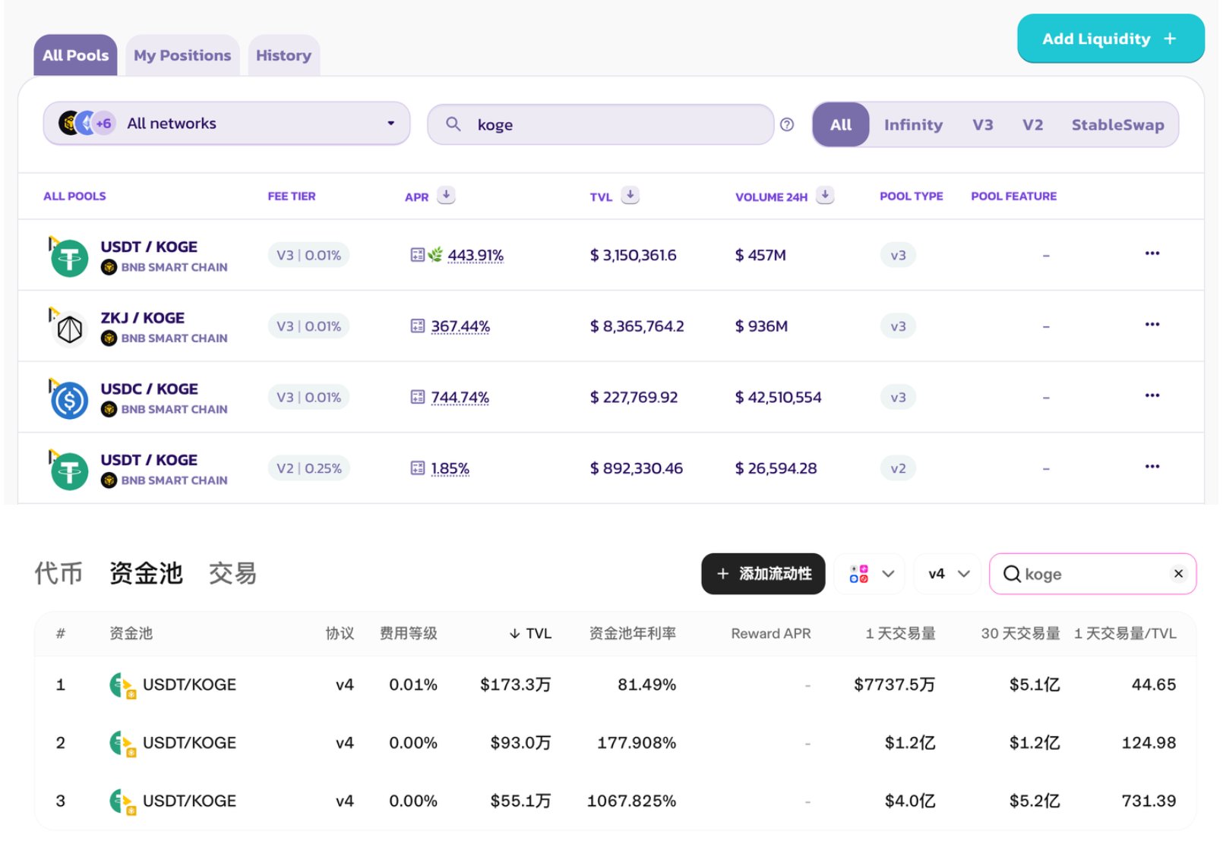Click BNB chain icon under ZKJ / KOGE

pos(109,338)
